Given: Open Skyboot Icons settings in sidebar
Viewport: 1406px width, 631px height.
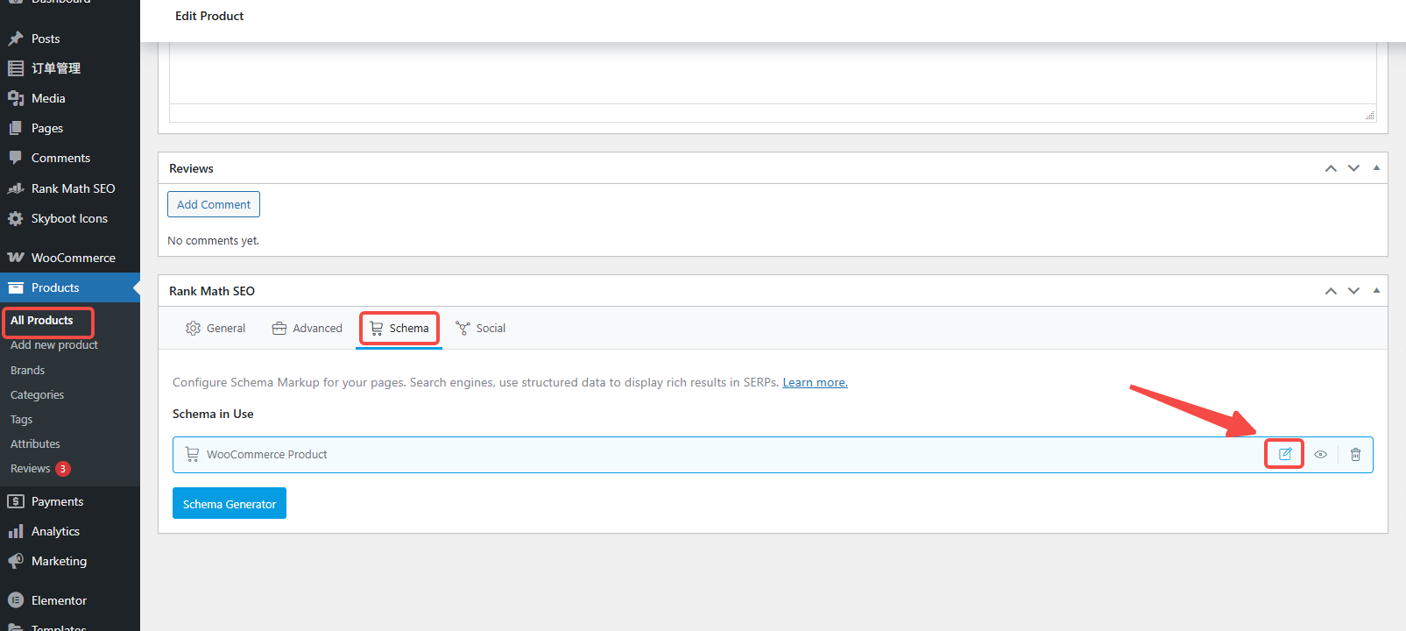Looking at the screenshot, I should tap(69, 218).
